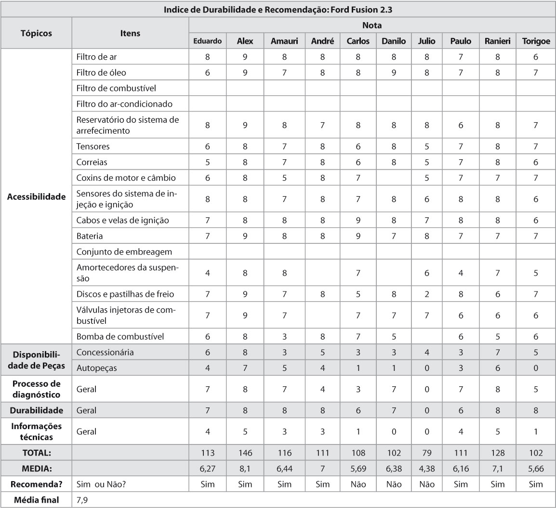Image resolution: width=556 pixels, height=508 pixels.
Task: Click the 'Carlos' column header
Action: pyautogui.click(x=358, y=41)
